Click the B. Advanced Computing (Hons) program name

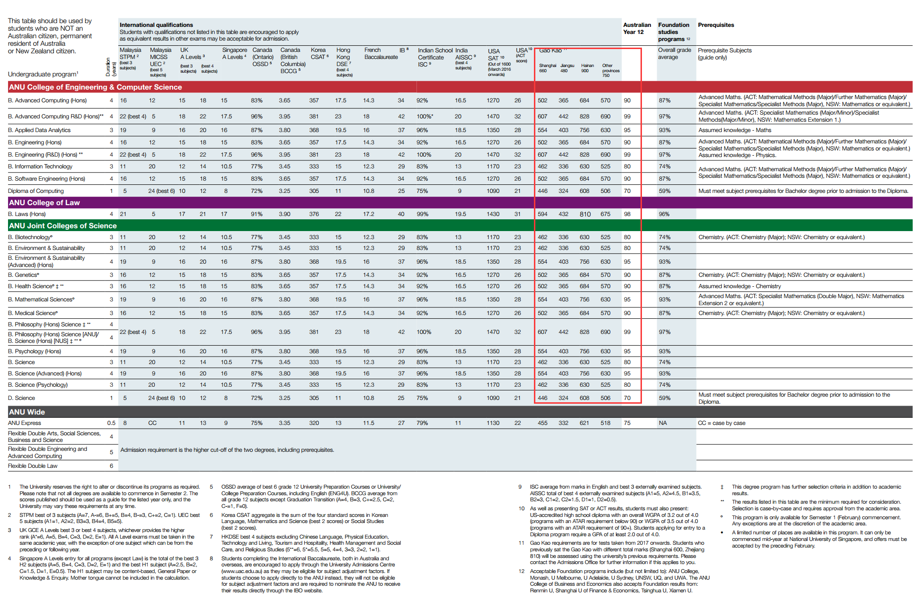(47, 100)
